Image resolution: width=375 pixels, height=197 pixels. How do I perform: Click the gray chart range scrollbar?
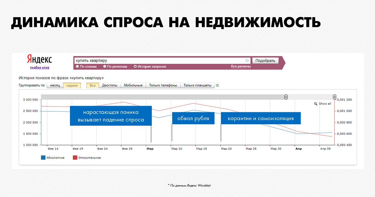[x=188, y=97]
